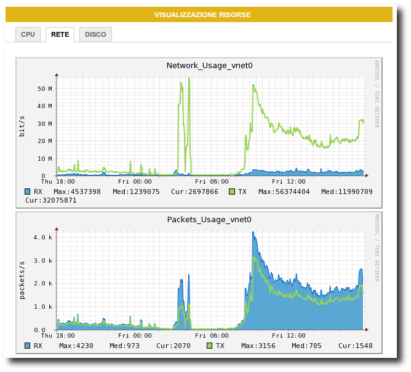Click Cur:32075871 value

pos(51,200)
